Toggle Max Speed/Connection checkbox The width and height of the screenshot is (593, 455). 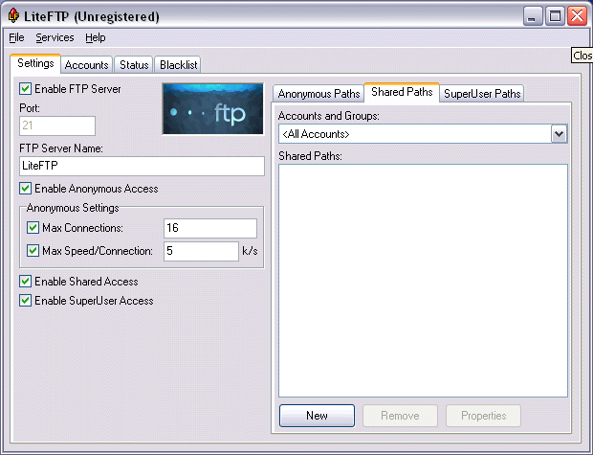[x=33, y=251]
